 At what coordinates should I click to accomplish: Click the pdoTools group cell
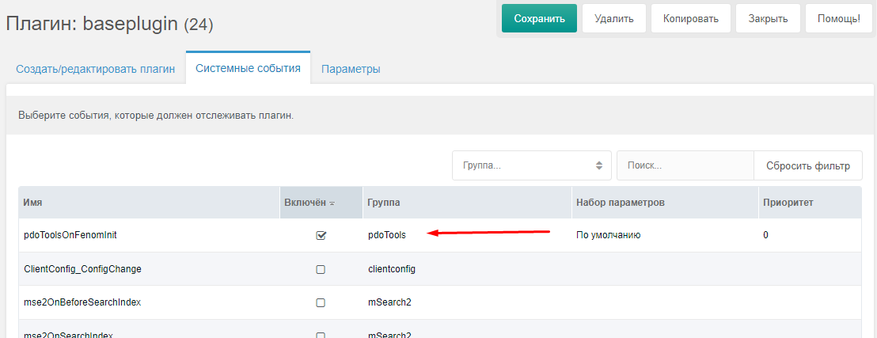tap(386, 236)
